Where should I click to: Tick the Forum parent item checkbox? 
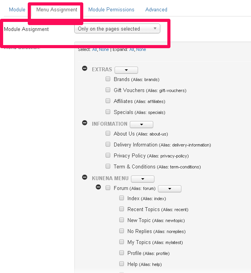click(x=108, y=188)
